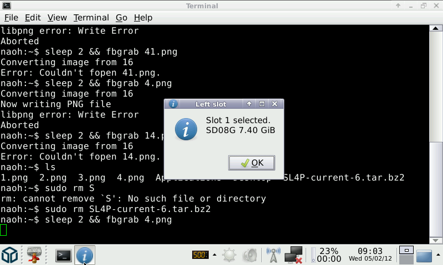This screenshot has width=443, height=265.
Task: Open the Go menu
Action: (121, 18)
